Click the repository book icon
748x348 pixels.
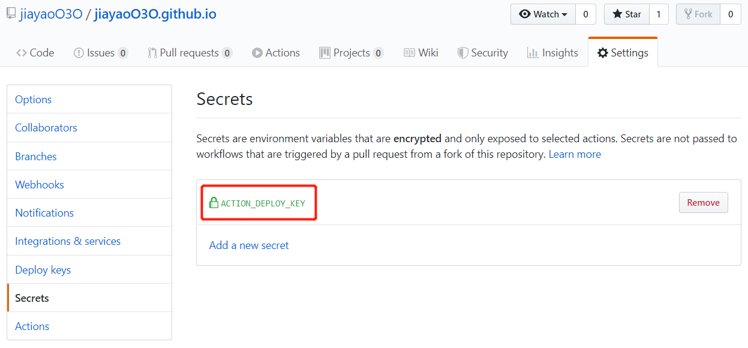pyautogui.click(x=11, y=14)
